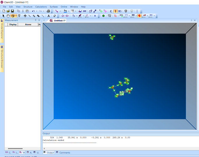Open the Structure menu

(x=28, y=7)
